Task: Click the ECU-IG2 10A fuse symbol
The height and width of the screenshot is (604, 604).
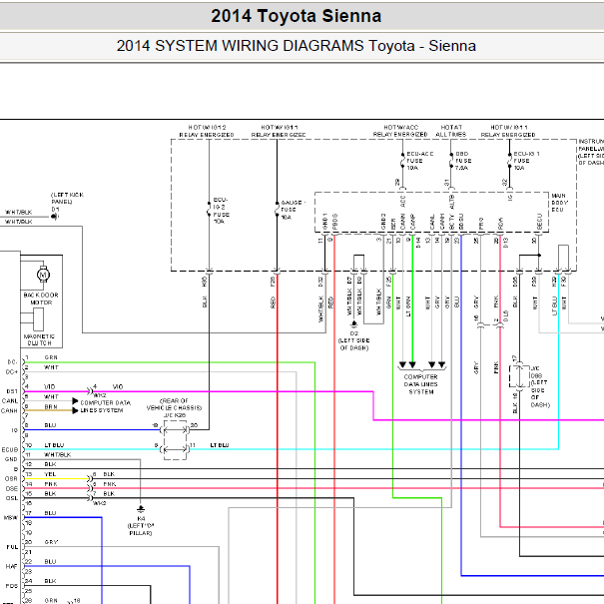Action: pyautogui.click(x=210, y=209)
